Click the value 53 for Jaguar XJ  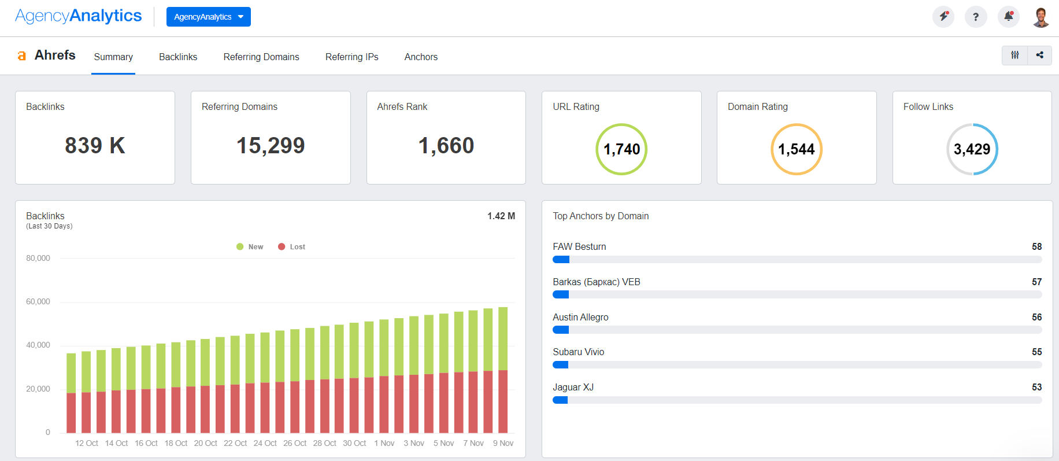(x=1037, y=387)
